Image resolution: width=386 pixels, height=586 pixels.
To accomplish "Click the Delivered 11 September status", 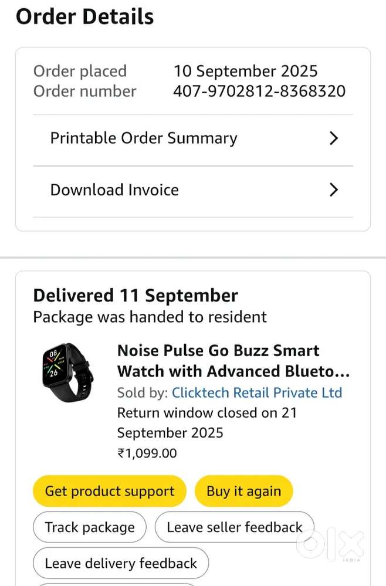I will coord(135,295).
